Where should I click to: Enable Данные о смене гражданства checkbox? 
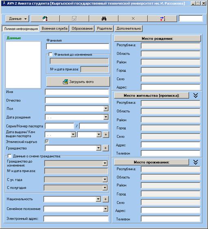coord(10,156)
